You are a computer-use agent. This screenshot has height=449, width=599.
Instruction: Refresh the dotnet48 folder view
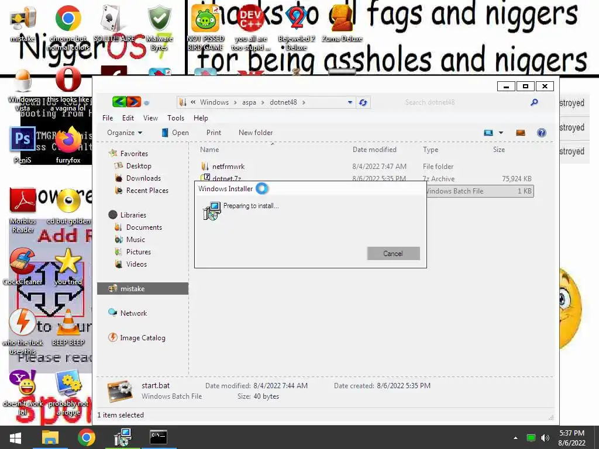(x=363, y=102)
